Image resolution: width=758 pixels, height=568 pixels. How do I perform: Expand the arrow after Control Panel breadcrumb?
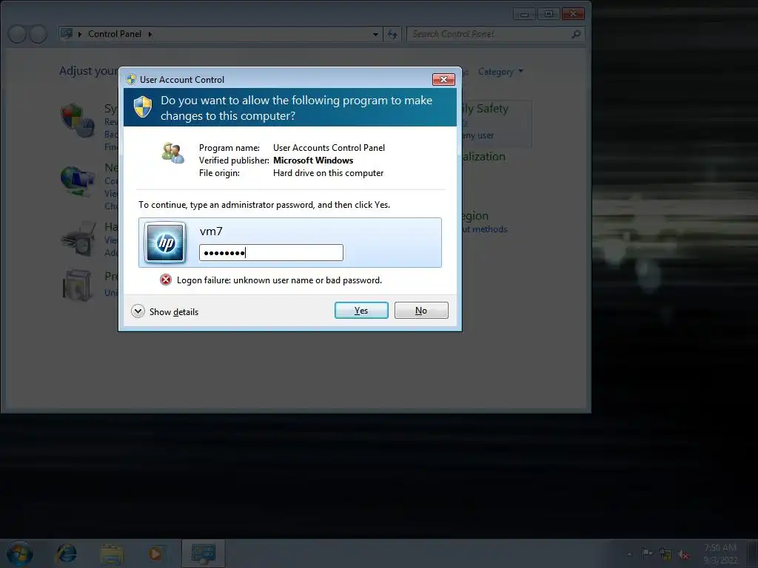[150, 34]
